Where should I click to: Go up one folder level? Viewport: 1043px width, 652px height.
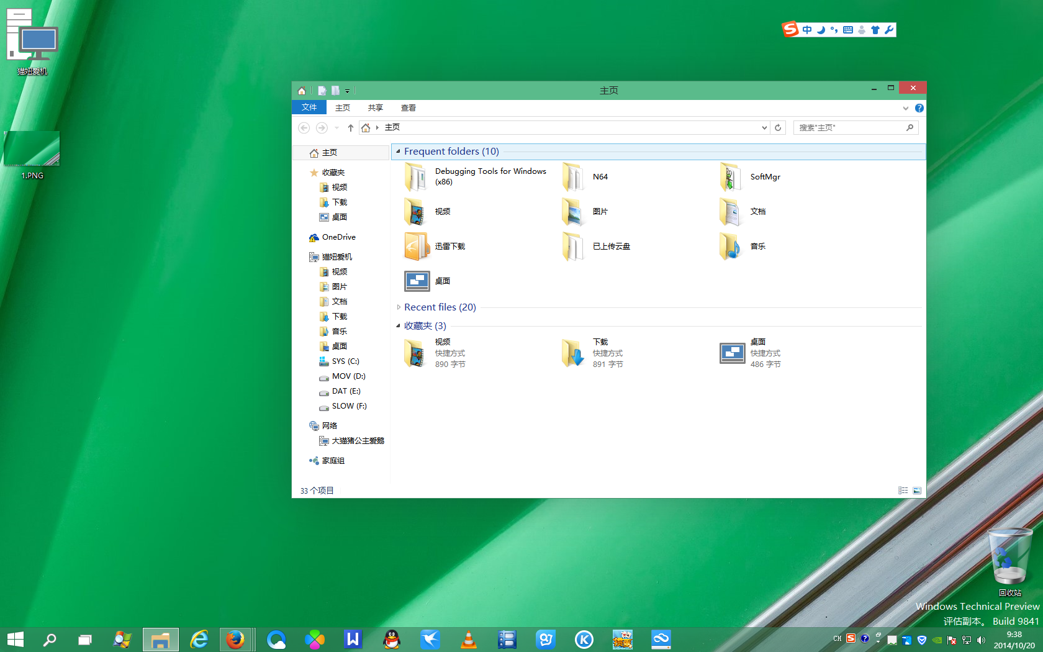(351, 127)
